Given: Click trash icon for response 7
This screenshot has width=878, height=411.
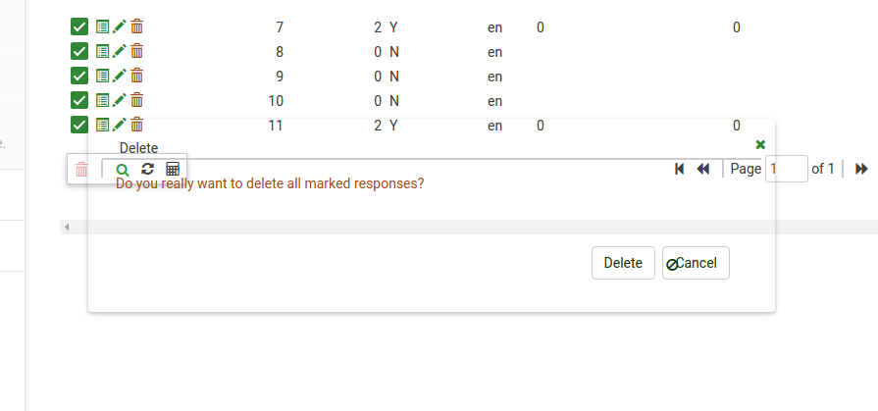Looking at the screenshot, I should click(137, 27).
